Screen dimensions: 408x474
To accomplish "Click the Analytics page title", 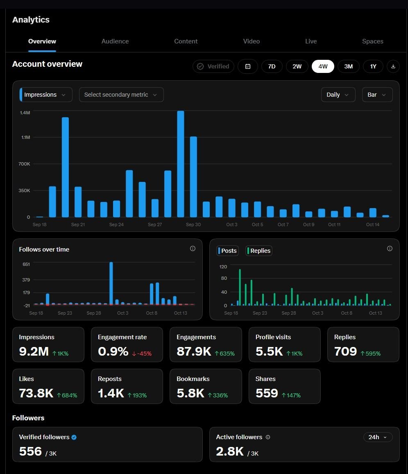I will tap(31, 20).
